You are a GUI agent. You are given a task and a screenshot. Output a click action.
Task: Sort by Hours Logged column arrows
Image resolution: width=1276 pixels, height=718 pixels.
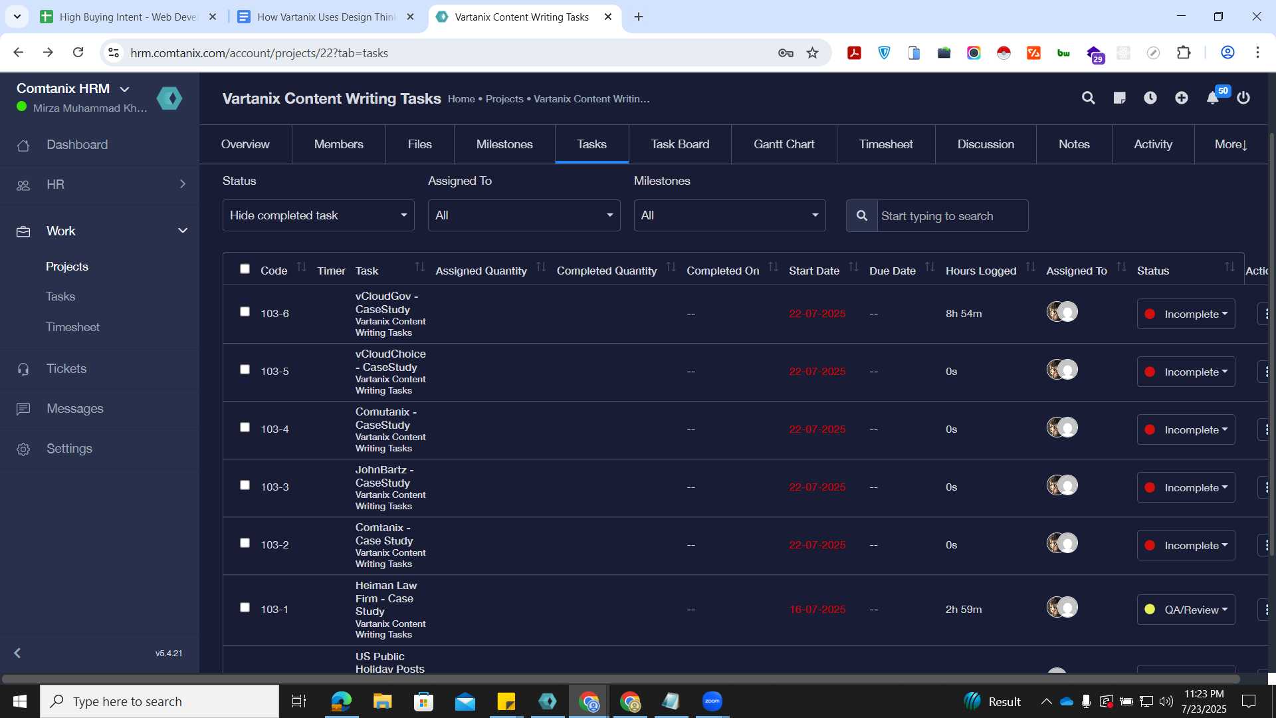(1030, 267)
